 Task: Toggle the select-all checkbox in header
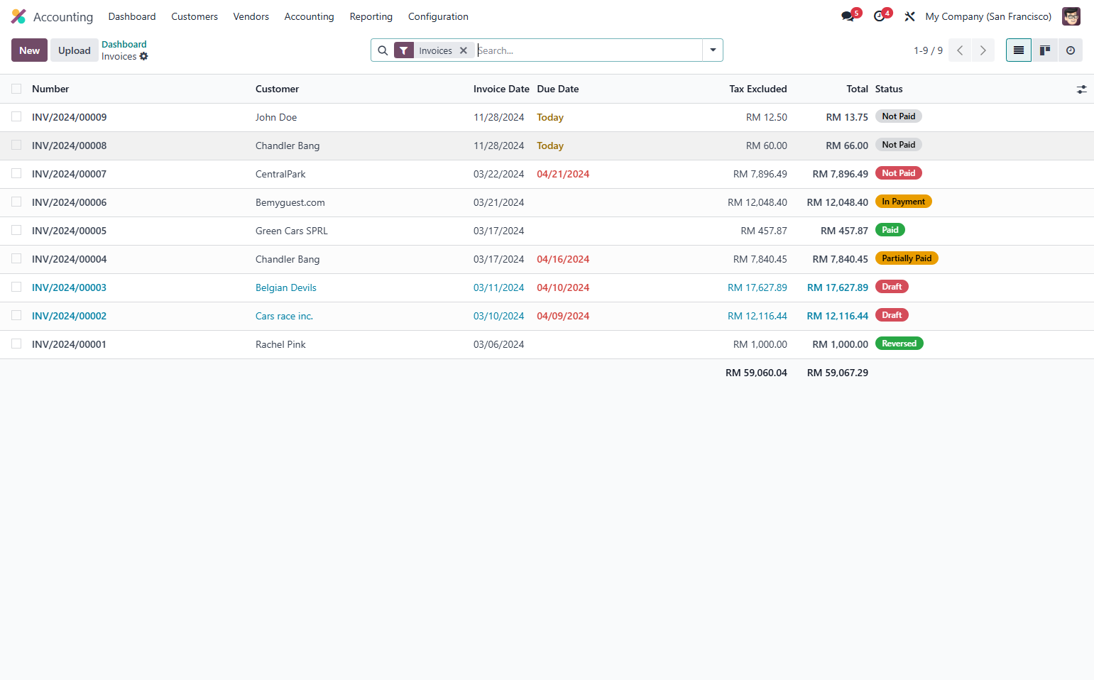coord(16,89)
